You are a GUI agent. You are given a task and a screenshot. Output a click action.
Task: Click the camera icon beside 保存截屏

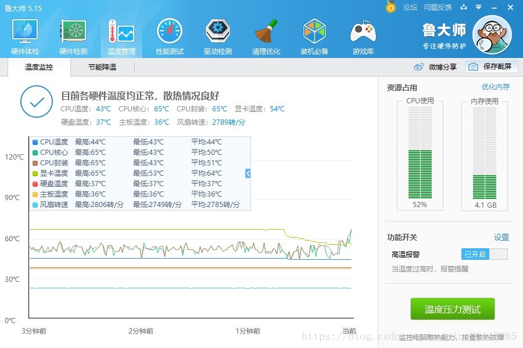(x=473, y=67)
